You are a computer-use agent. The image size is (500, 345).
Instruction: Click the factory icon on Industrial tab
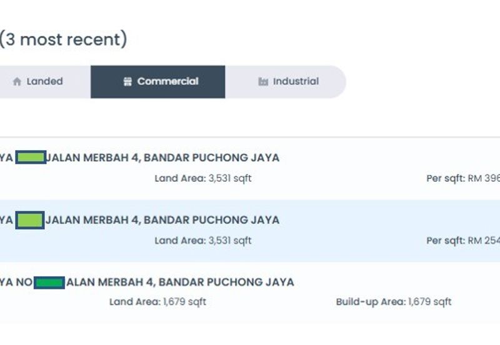(x=263, y=82)
